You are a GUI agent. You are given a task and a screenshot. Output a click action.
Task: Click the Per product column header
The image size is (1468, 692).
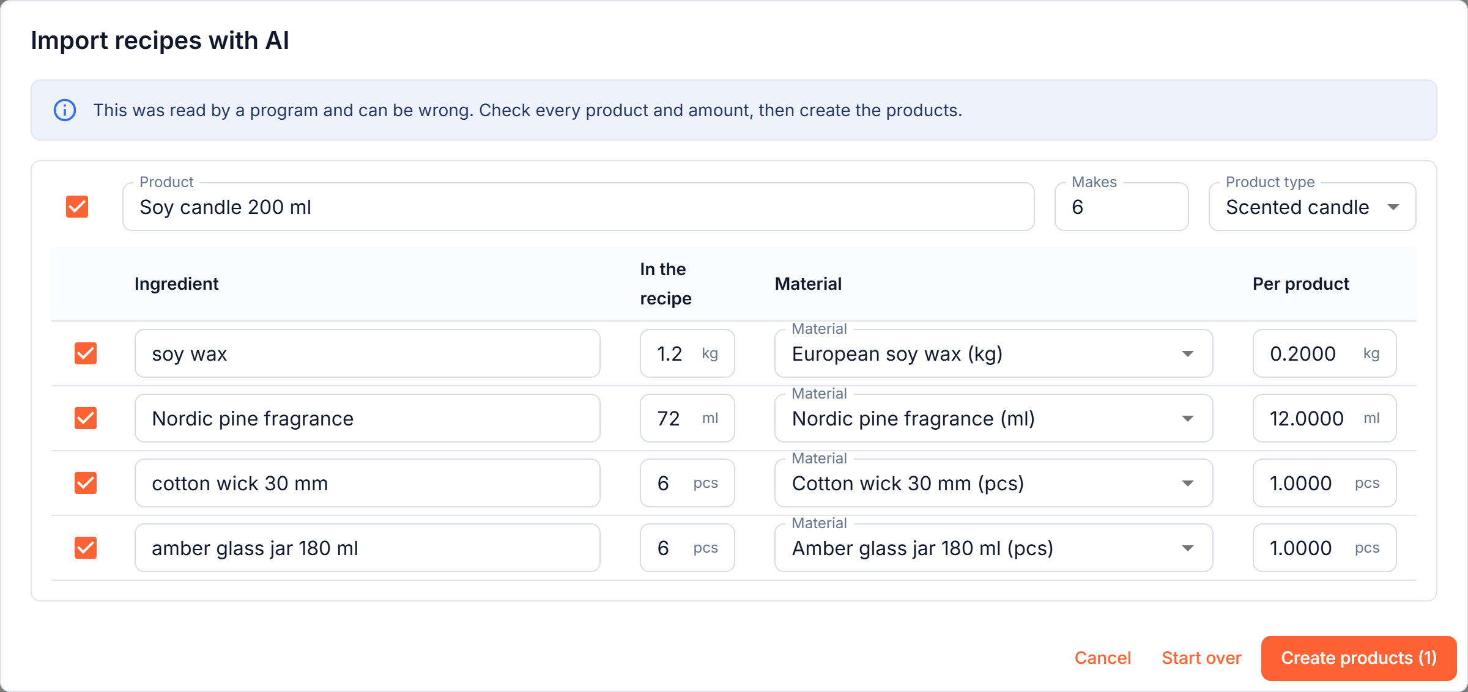click(1300, 284)
